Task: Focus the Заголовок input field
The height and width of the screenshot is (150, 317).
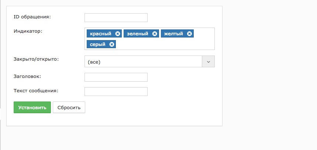Action: (116, 77)
